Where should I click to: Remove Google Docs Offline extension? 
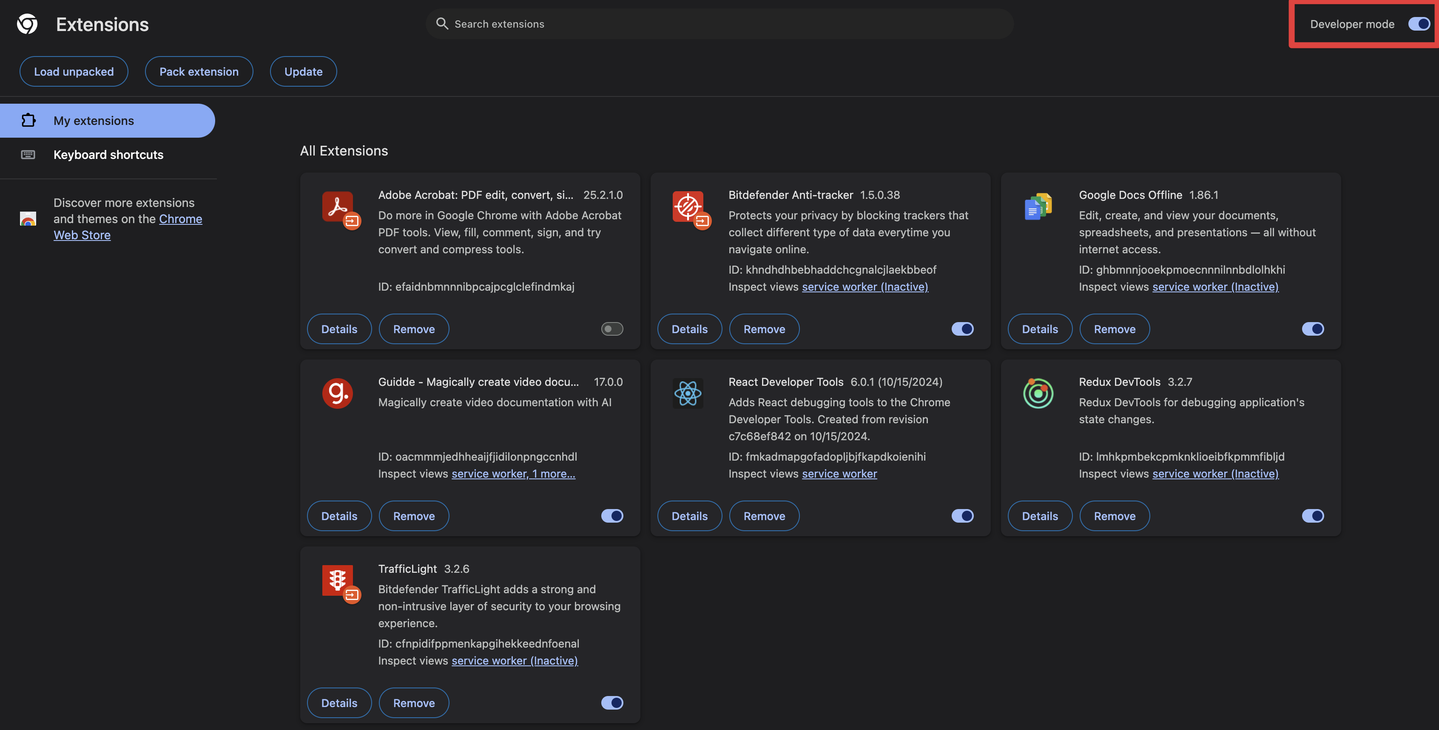[1115, 329]
